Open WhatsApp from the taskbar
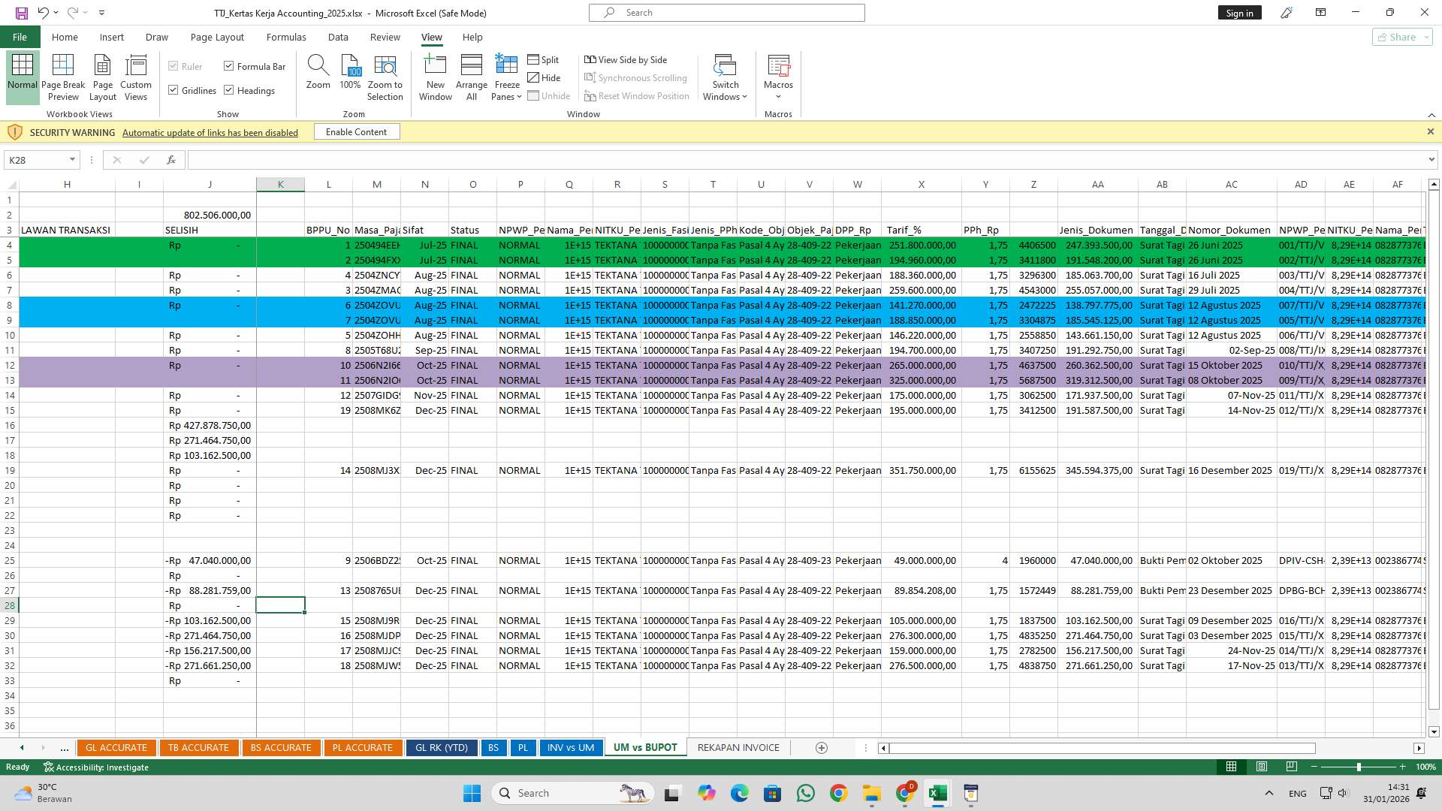 tap(805, 793)
